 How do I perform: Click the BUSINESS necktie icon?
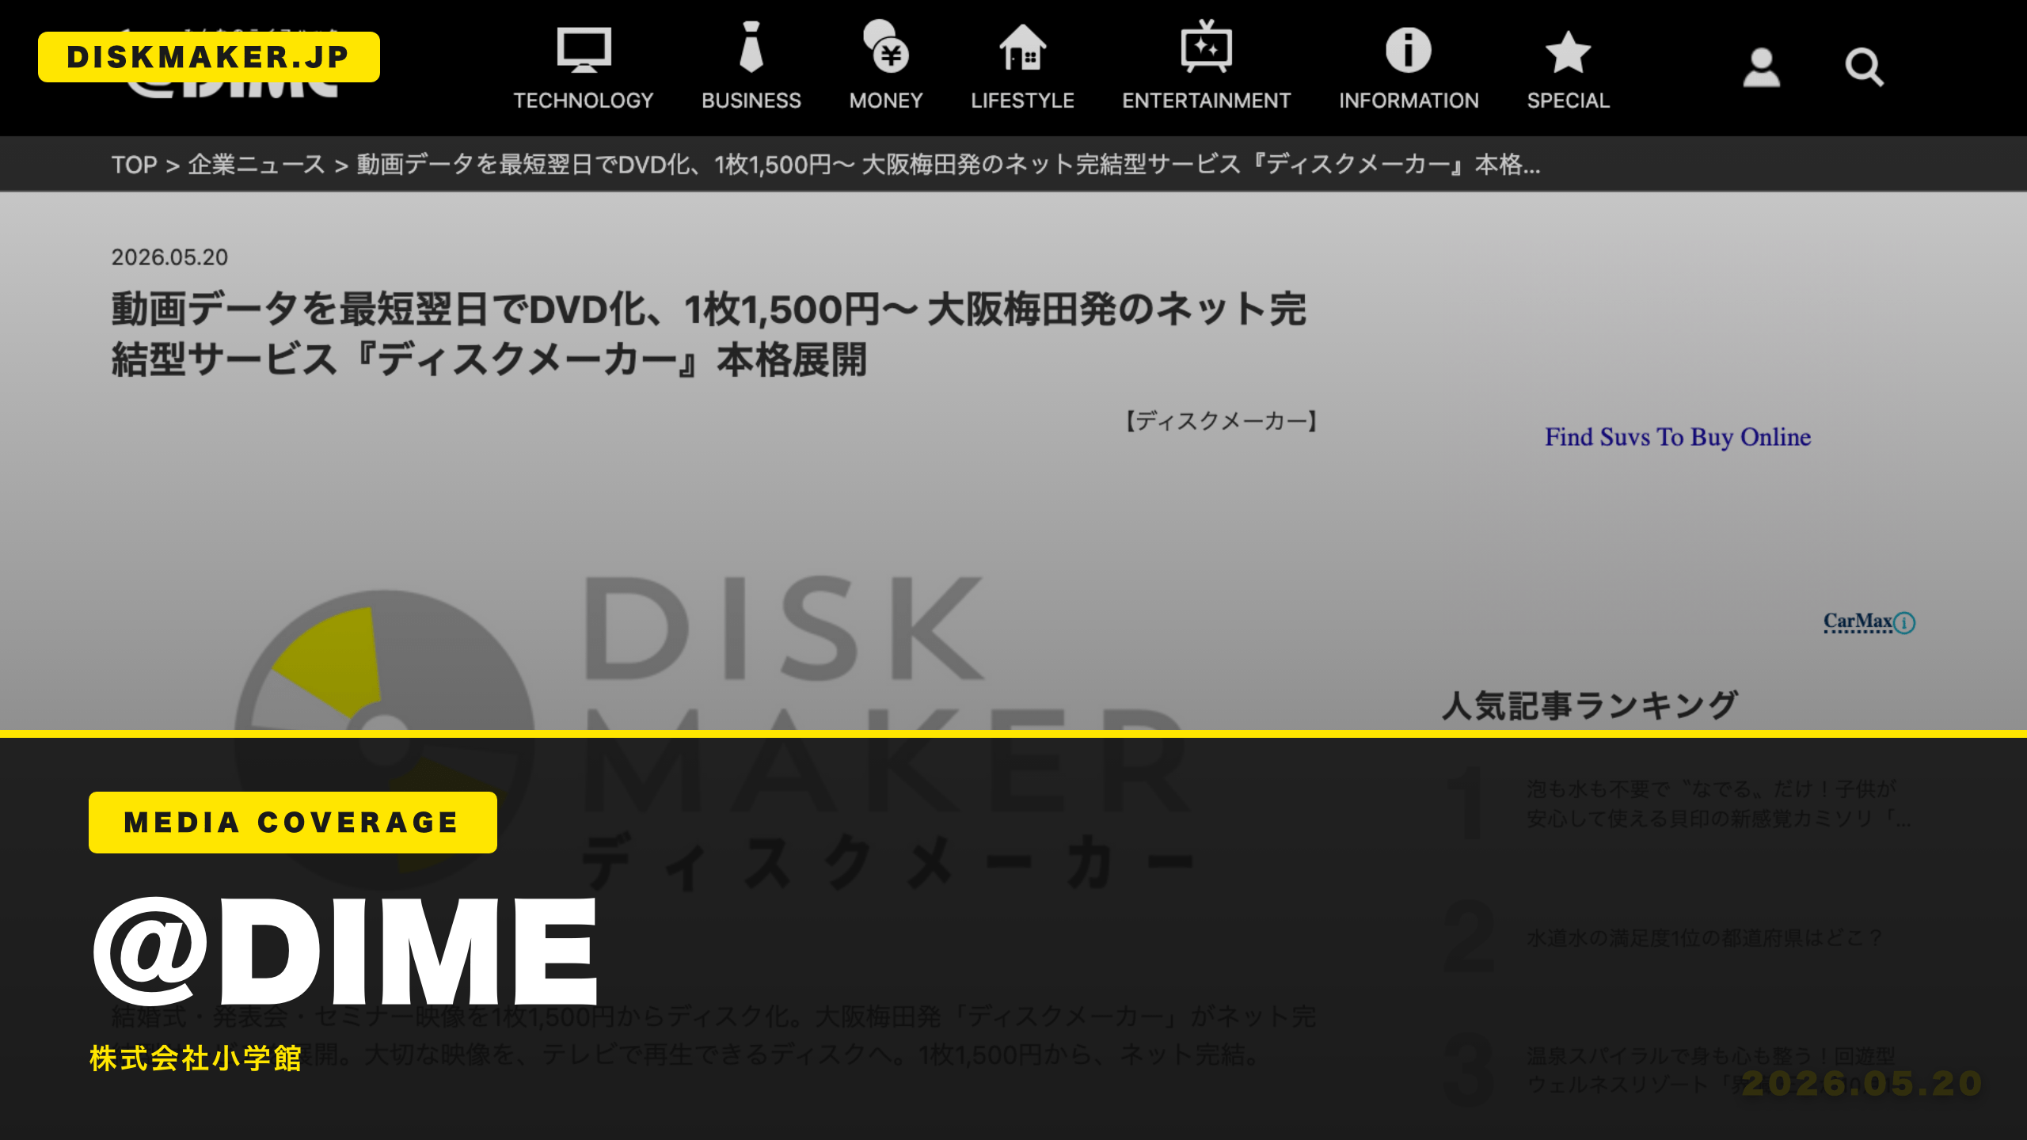pos(751,47)
